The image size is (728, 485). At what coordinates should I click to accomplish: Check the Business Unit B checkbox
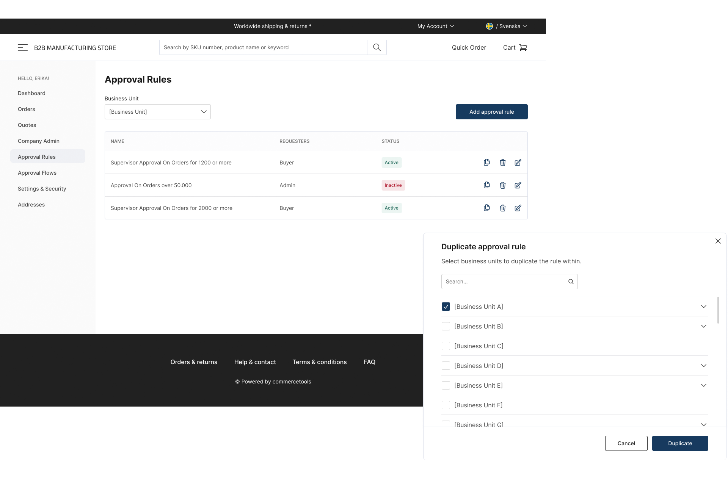446,326
